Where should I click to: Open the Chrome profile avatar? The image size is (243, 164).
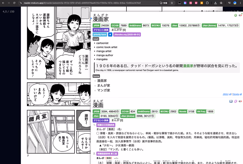[235, 3]
